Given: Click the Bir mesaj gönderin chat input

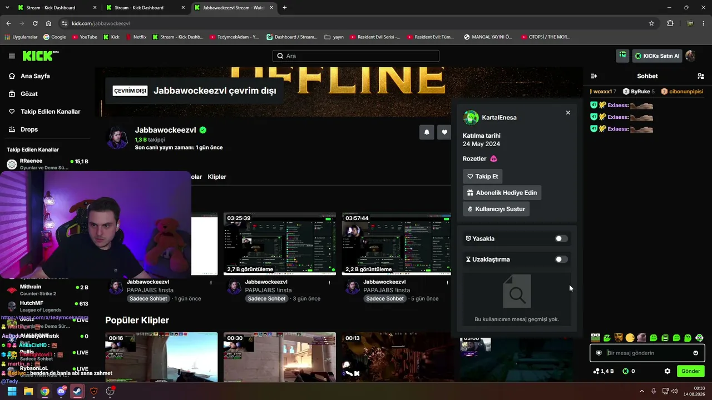Looking at the screenshot, I should (647, 353).
